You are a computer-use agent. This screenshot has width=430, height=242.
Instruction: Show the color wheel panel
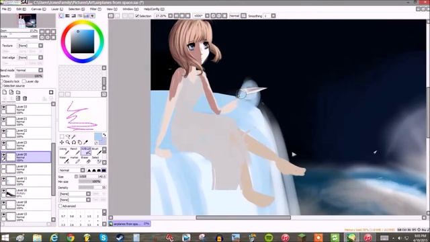61,16
